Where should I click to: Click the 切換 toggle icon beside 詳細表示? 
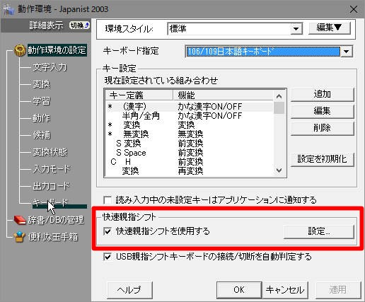tap(80, 25)
